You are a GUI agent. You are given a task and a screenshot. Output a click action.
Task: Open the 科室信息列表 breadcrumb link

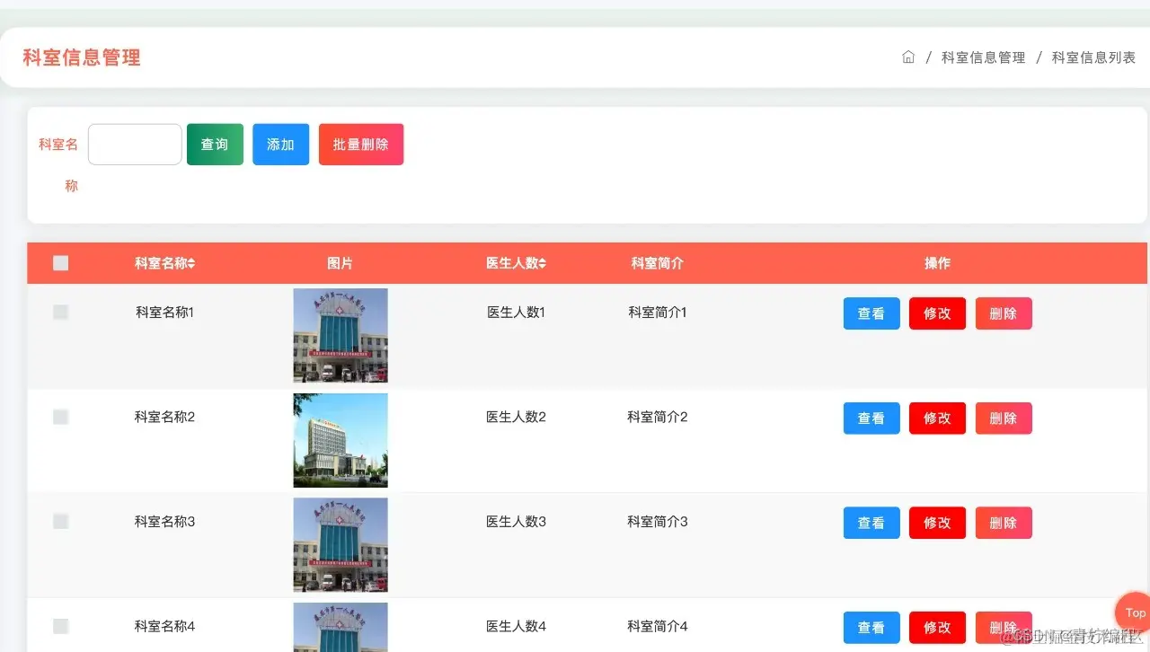[1093, 57]
